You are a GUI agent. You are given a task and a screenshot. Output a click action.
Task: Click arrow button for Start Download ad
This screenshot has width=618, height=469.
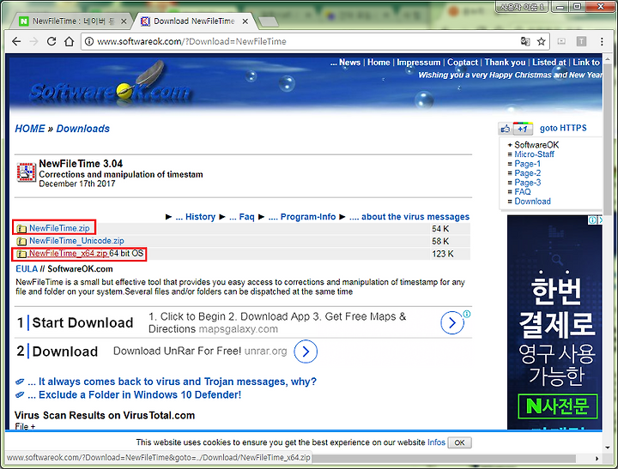pos(451,323)
